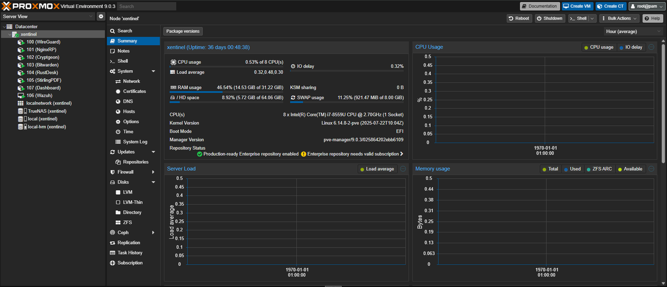Click the 100 (WireGuard) container icon
Screen dimensions: 667x287
pos(21,42)
